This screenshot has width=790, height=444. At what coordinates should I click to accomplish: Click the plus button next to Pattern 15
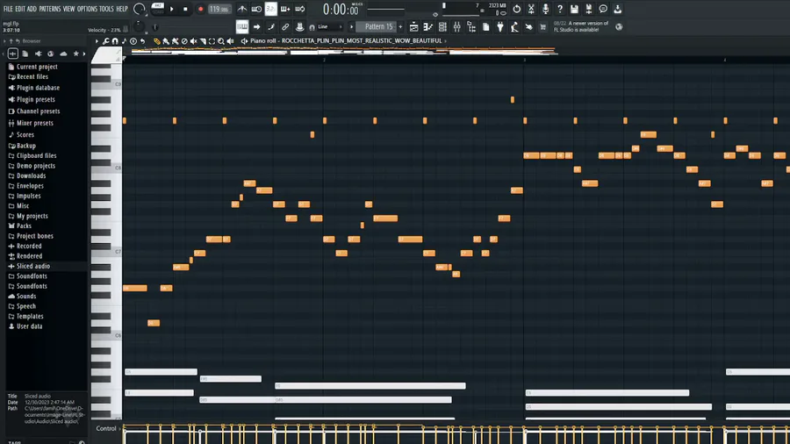click(x=401, y=26)
